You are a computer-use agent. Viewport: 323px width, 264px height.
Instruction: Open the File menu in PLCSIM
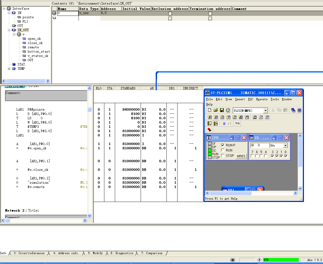[209, 99]
